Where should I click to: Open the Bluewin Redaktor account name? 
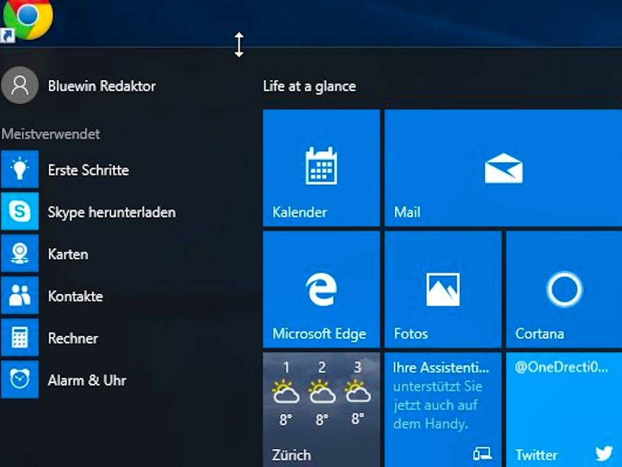101,86
